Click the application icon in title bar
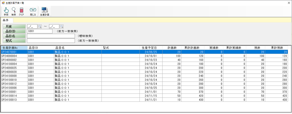This screenshot has height=114, width=292. (x=3, y=3)
